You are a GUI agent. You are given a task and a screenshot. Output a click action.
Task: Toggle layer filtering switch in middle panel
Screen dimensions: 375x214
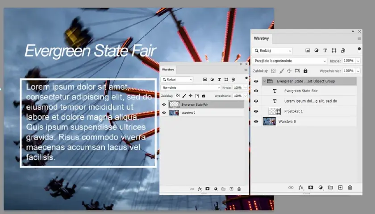click(246, 79)
